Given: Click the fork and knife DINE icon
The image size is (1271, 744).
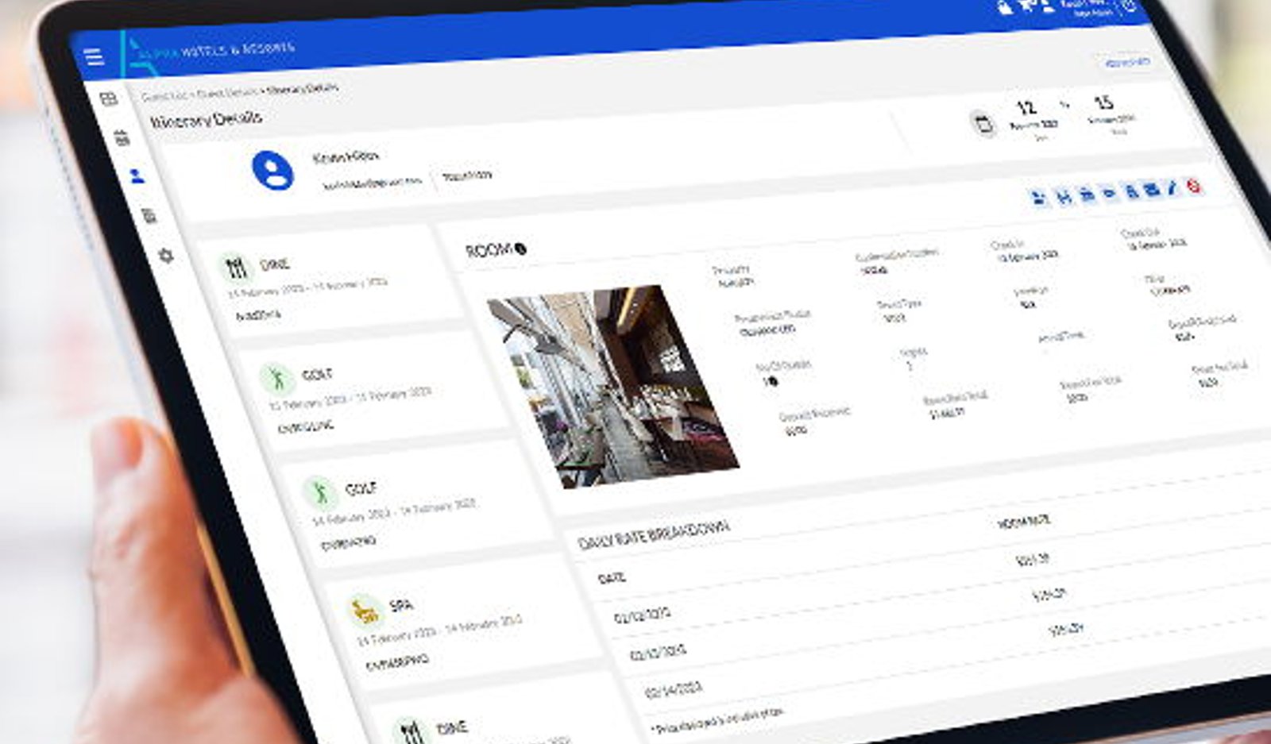Looking at the screenshot, I should pos(237,268).
